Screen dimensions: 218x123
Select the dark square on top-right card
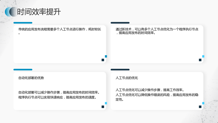(200, 60)
